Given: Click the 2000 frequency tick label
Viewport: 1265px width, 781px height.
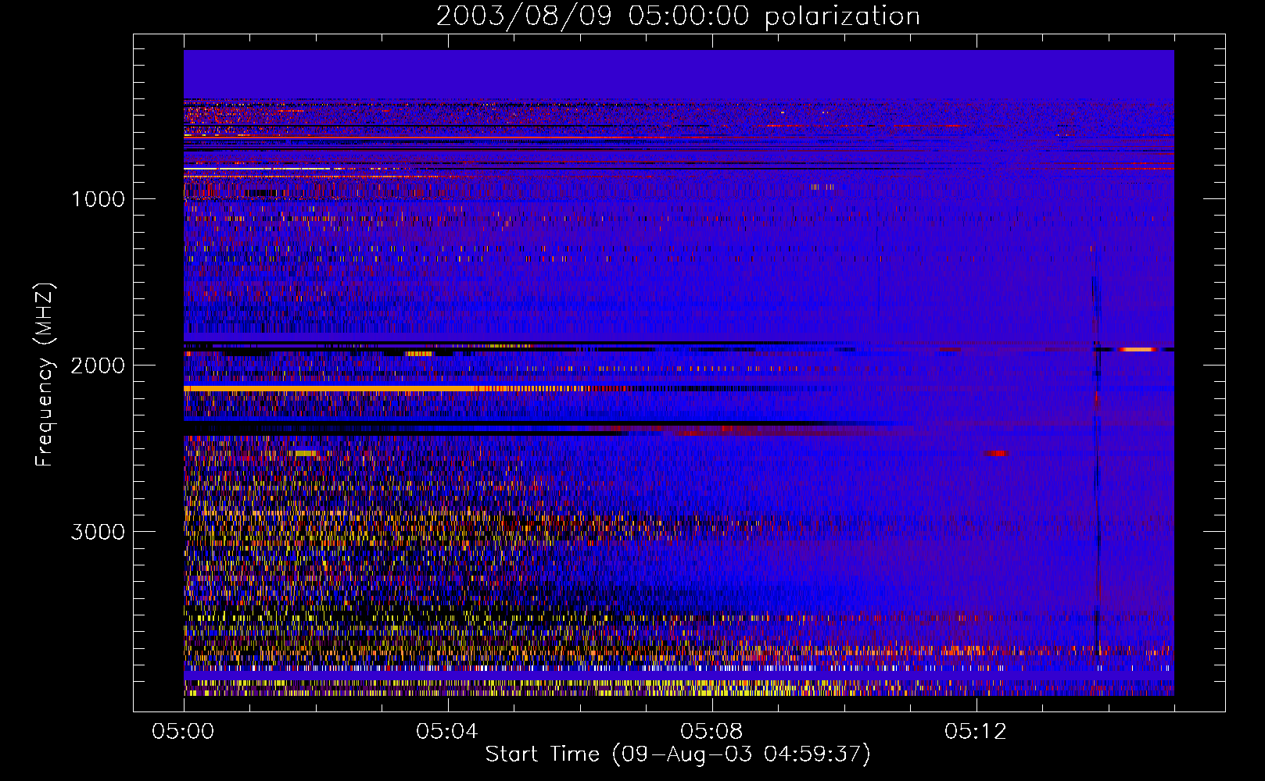Looking at the screenshot, I should point(98,366).
